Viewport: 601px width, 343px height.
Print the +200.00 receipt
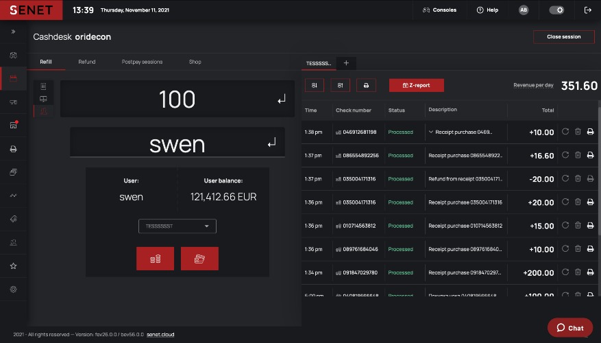tap(590, 272)
